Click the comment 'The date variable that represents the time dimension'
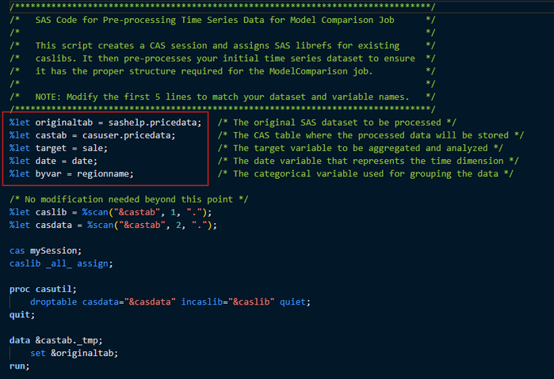This screenshot has width=554, height=379. point(369,161)
